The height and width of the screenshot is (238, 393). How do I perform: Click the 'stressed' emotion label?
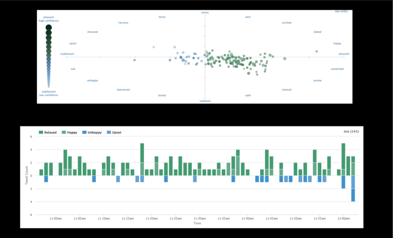[92, 32]
